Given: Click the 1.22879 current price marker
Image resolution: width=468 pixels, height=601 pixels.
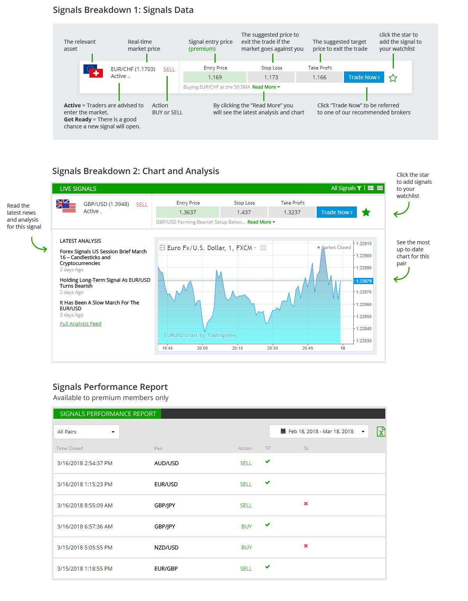Looking at the screenshot, I should pyautogui.click(x=363, y=281).
